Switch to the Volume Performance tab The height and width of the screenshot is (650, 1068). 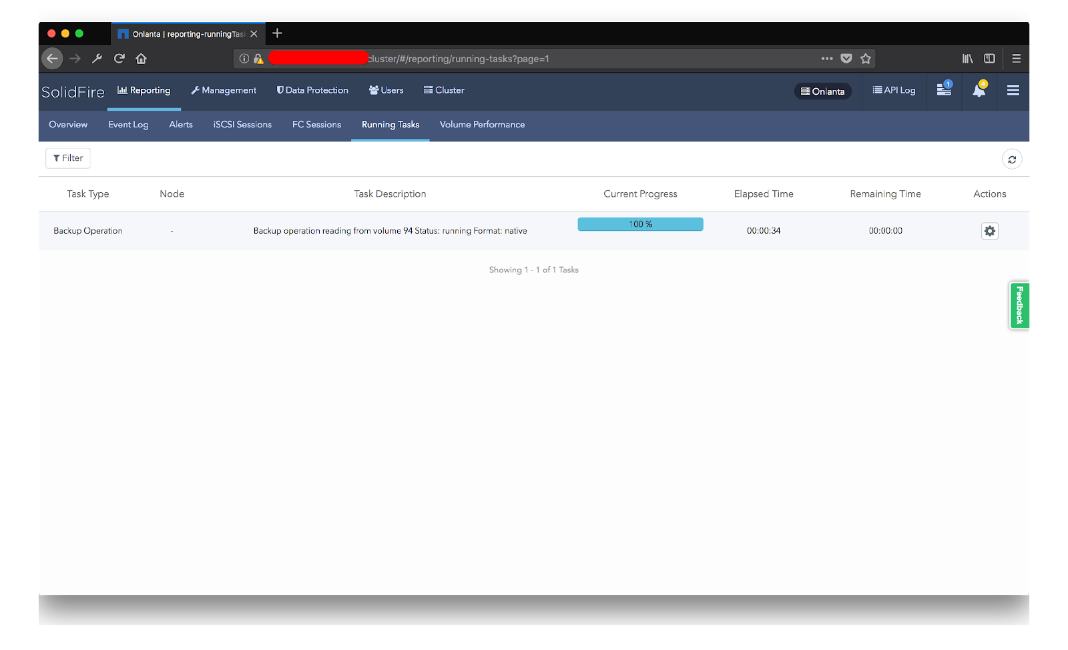[482, 125]
